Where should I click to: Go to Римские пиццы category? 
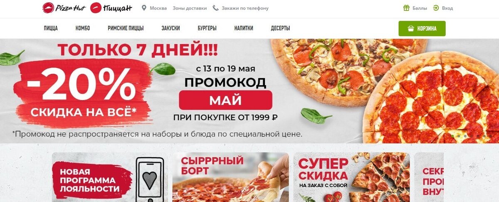coord(126,29)
